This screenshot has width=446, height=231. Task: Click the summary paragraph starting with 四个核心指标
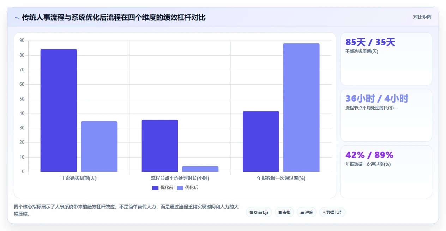[x=126, y=210]
